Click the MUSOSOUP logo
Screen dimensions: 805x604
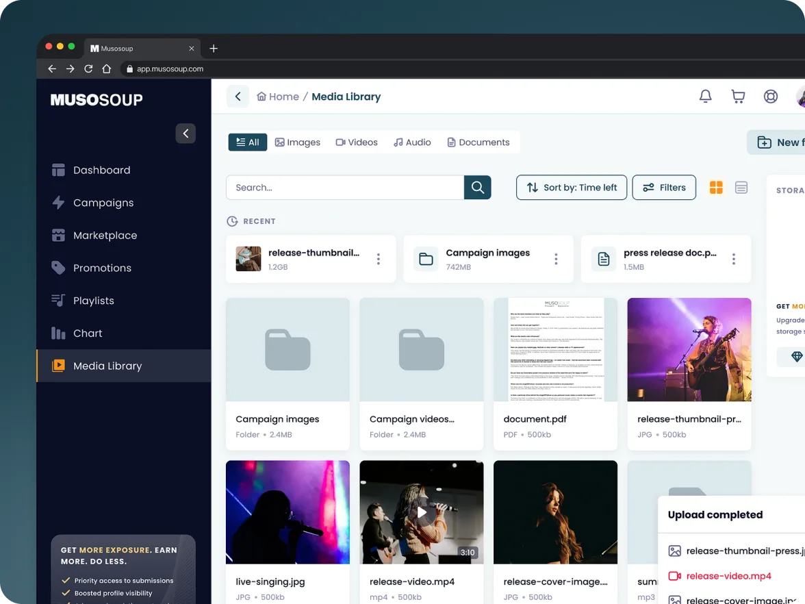[97, 100]
